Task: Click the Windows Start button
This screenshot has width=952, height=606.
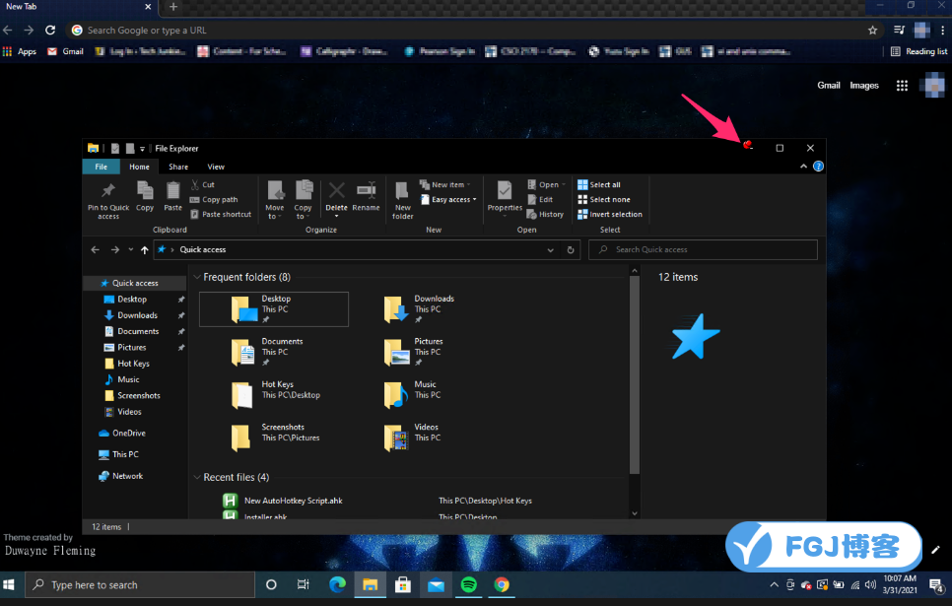Action: pyautogui.click(x=9, y=584)
